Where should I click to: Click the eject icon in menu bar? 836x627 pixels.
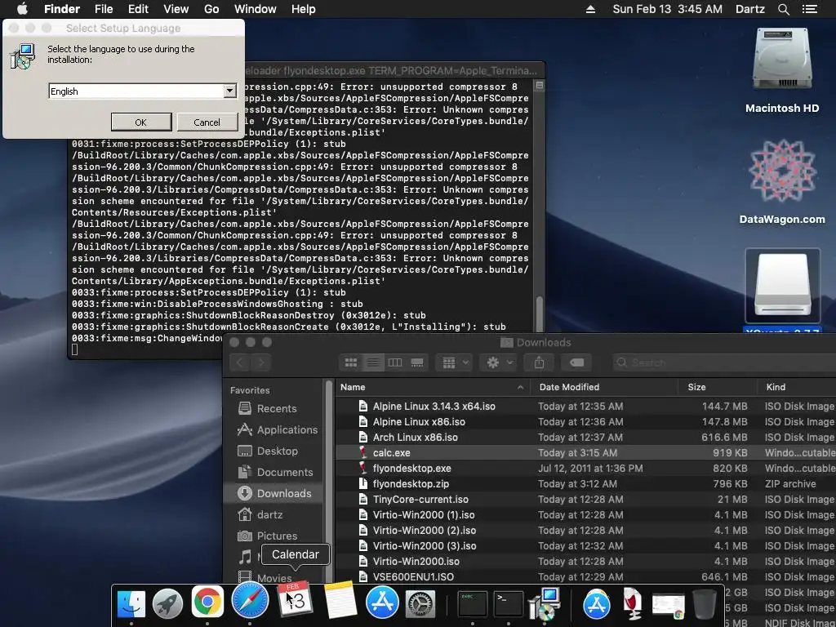tap(591, 9)
